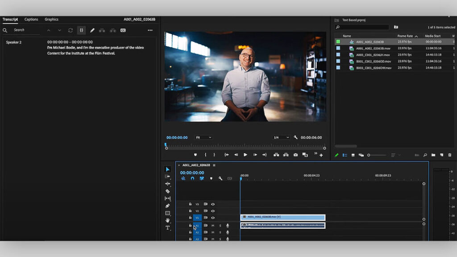Click the trash Clear icon in Project panel
Image resolution: width=457 pixels, height=257 pixels.
(x=450, y=155)
